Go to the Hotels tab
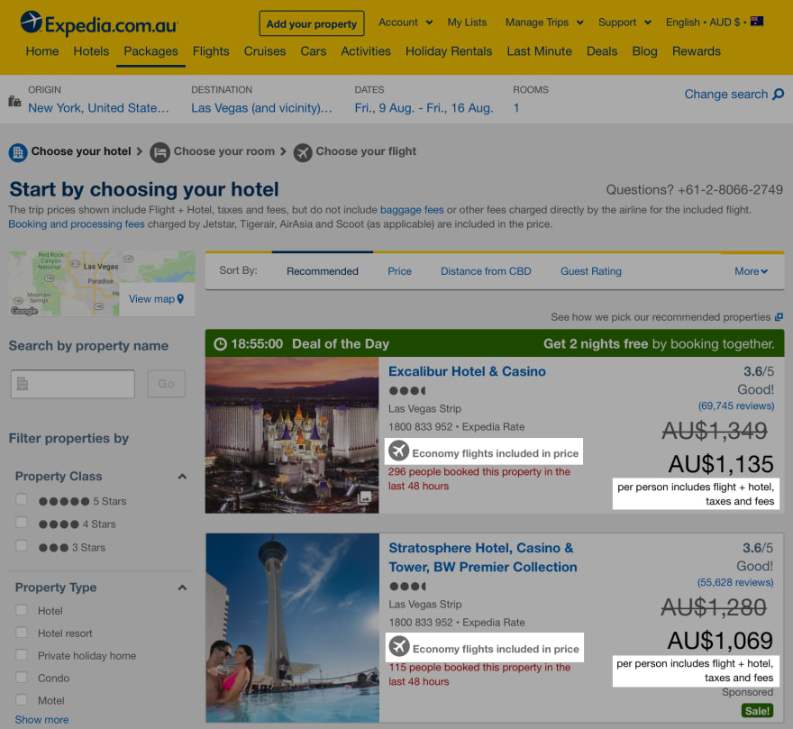The width and height of the screenshot is (793, 729). coord(91,51)
